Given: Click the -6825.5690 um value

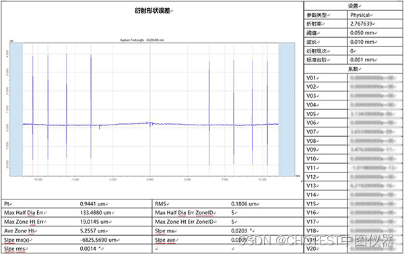Looking at the screenshot, I should pos(99,240).
